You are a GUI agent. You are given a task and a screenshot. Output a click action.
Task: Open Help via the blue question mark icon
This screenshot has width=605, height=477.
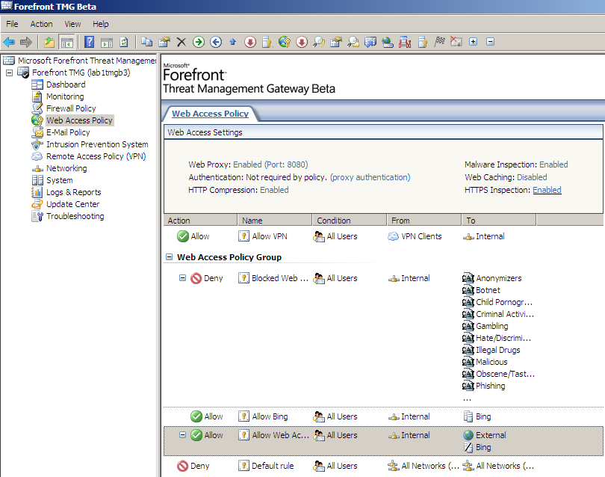(x=89, y=42)
